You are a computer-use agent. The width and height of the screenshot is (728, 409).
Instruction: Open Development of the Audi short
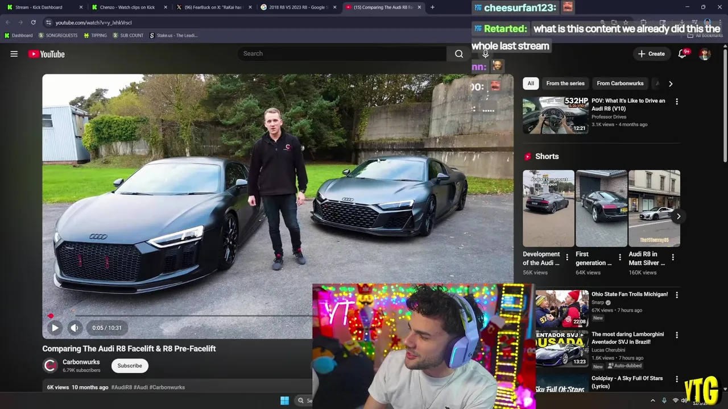point(549,208)
